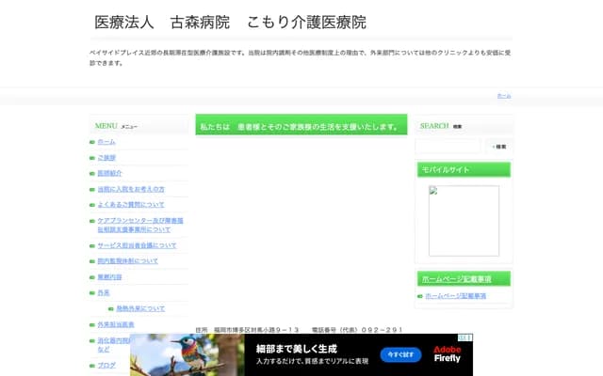This screenshot has height=376, width=603.
Task: Open サービス担当者会議について link
Action: 136,245
